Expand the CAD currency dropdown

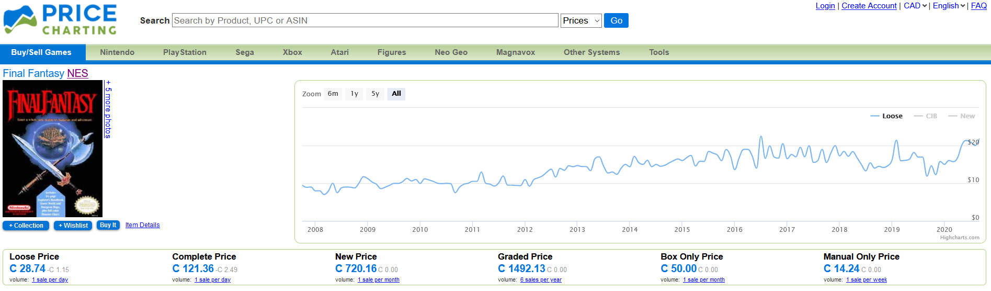[x=915, y=6]
